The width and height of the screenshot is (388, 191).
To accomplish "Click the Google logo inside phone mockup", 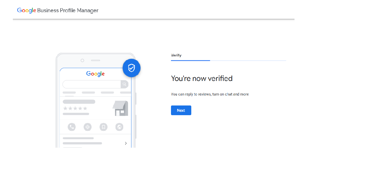I will click(95, 74).
